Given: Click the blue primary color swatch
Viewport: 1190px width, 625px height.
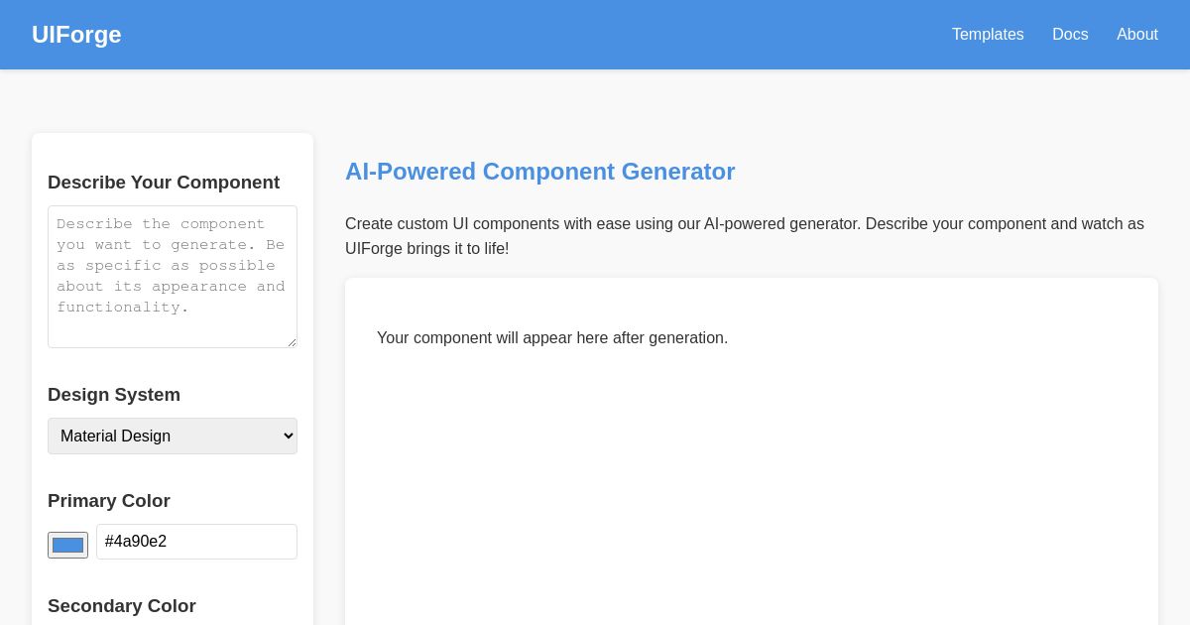Looking at the screenshot, I should (x=67, y=545).
